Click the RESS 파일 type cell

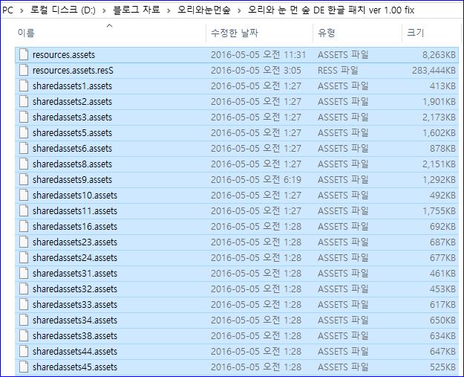click(338, 71)
